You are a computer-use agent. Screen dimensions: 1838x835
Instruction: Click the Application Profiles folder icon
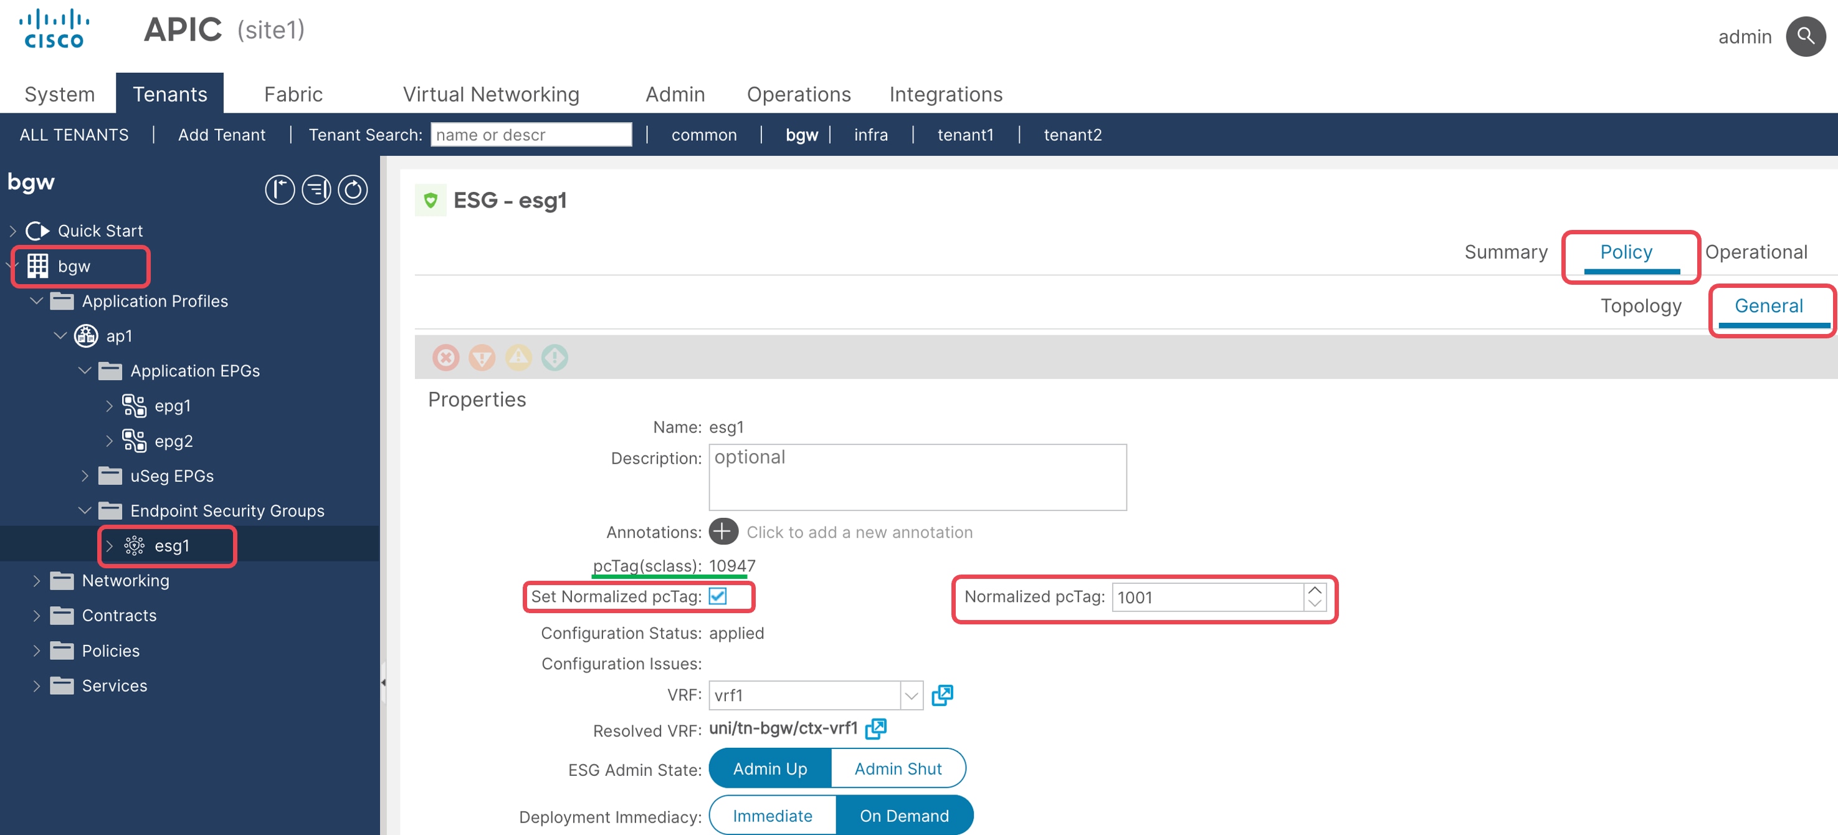[x=62, y=301]
